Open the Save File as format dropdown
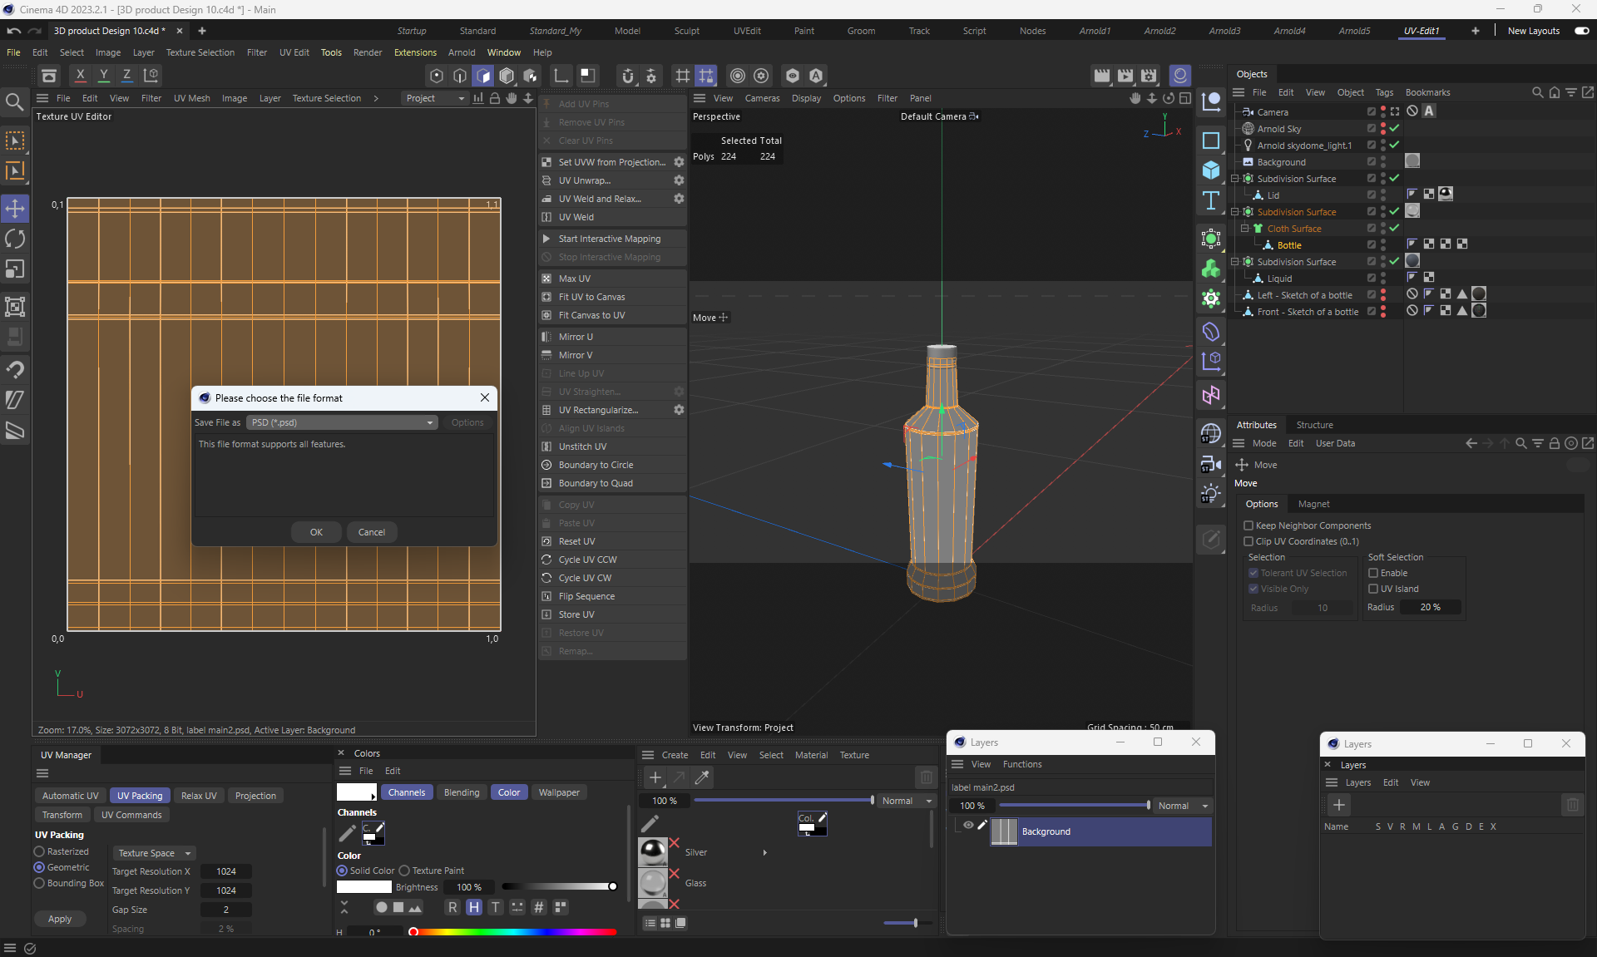This screenshot has height=957, width=1597. 342,422
